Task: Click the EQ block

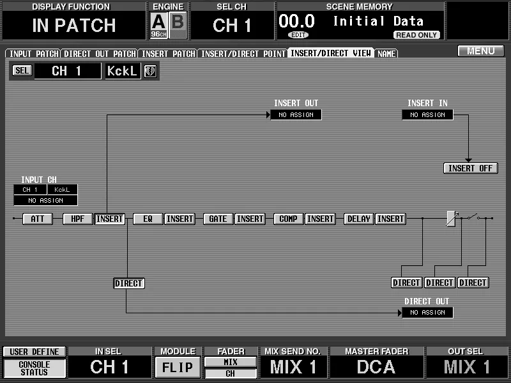Action: coord(148,219)
